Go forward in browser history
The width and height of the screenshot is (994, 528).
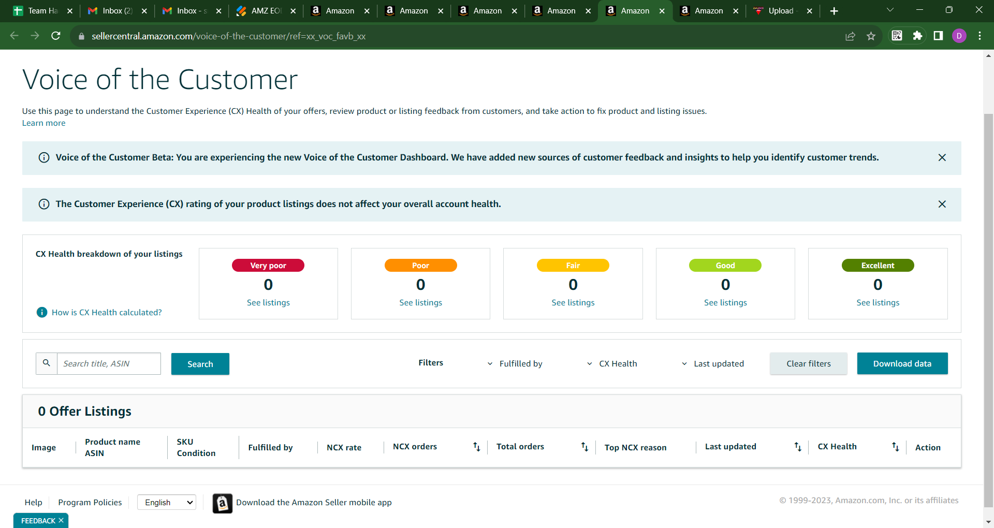pos(35,36)
